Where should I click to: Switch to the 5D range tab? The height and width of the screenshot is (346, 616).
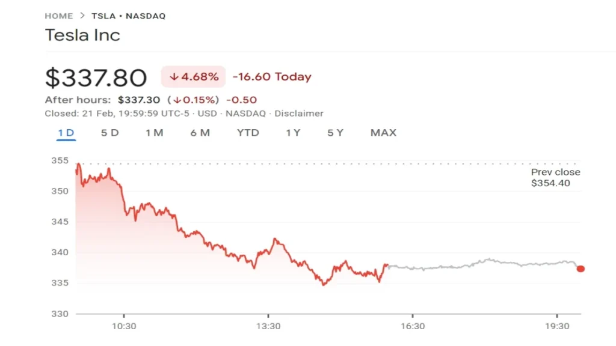click(110, 133)
